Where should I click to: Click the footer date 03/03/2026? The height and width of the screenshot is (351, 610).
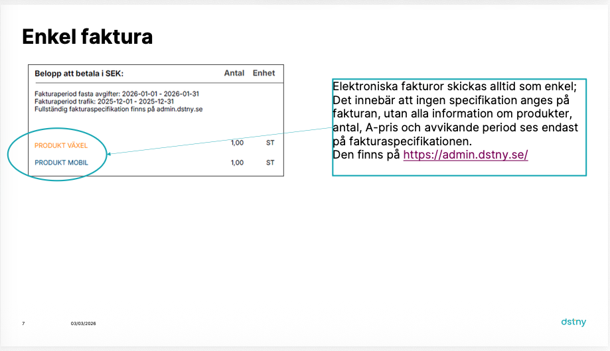click(84, 323)
